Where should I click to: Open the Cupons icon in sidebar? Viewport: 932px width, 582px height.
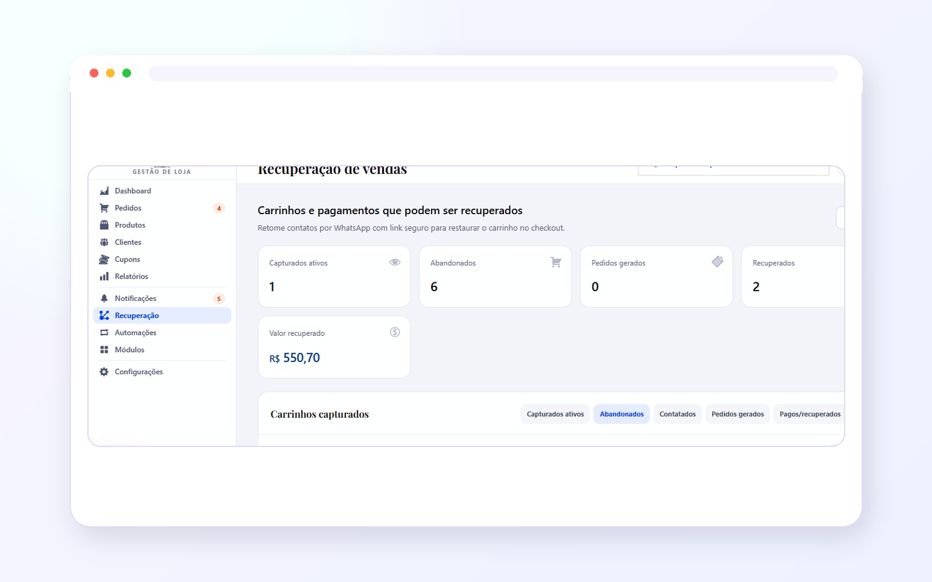(x=104, y=260)
